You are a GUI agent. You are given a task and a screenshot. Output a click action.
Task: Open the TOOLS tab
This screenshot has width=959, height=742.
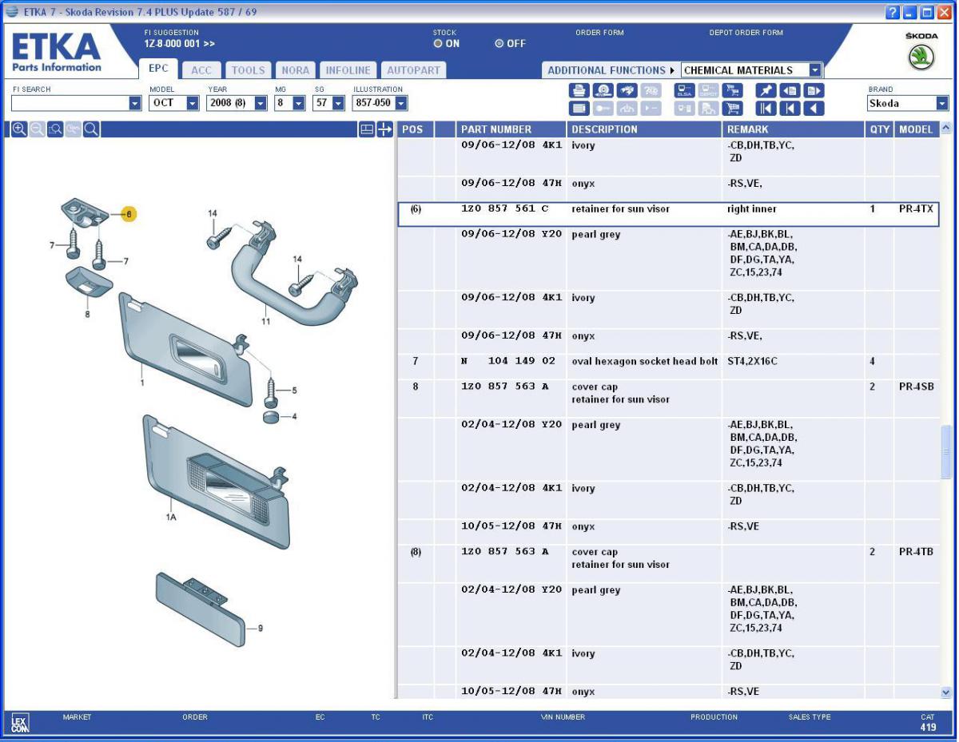pyautogui.click(x=249, y=70)
